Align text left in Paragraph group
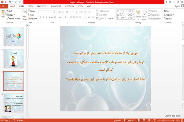184x122 pixels. pos(71,17)
